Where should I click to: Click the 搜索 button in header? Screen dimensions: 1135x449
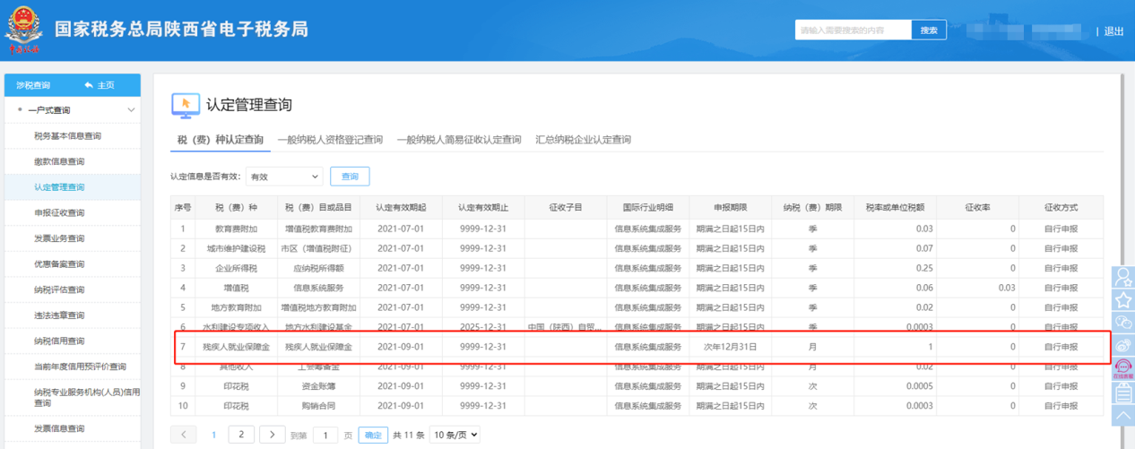pos(929,30)
